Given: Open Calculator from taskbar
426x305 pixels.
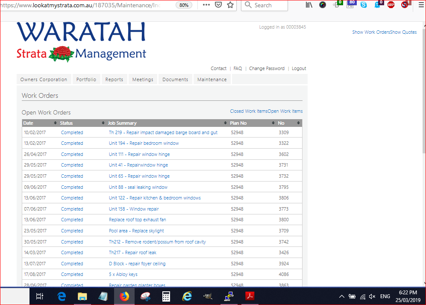Looking at the screenshot, I should click(166, 296).
